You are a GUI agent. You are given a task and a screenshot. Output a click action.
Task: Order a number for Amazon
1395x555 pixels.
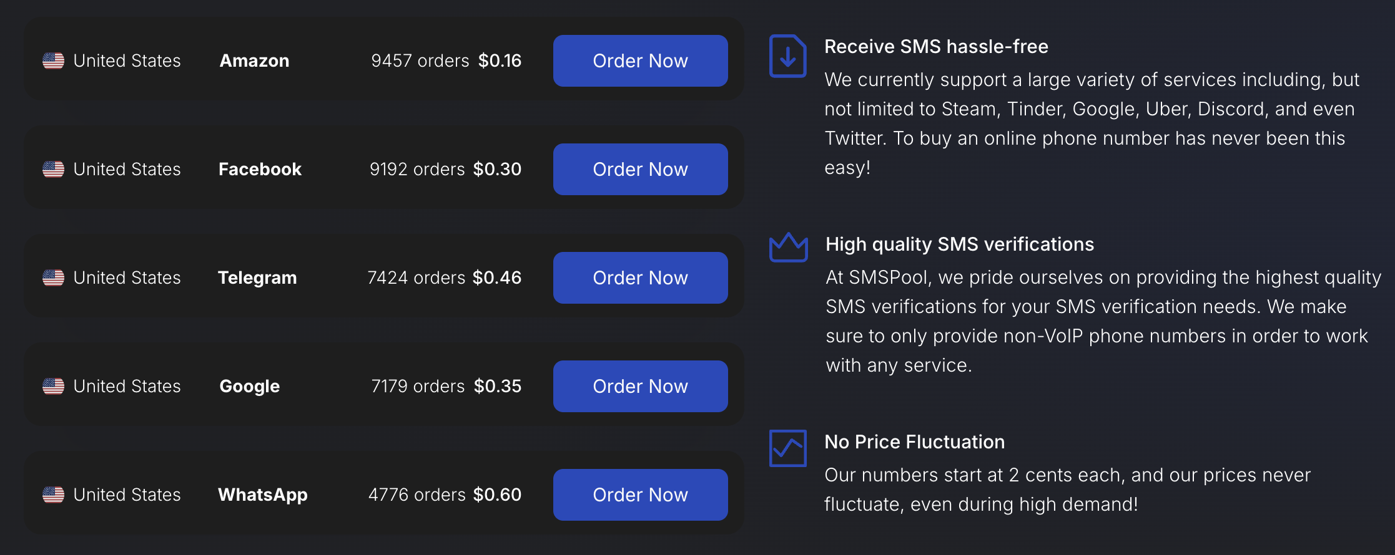pyautogui.click(x=640, y=60)
